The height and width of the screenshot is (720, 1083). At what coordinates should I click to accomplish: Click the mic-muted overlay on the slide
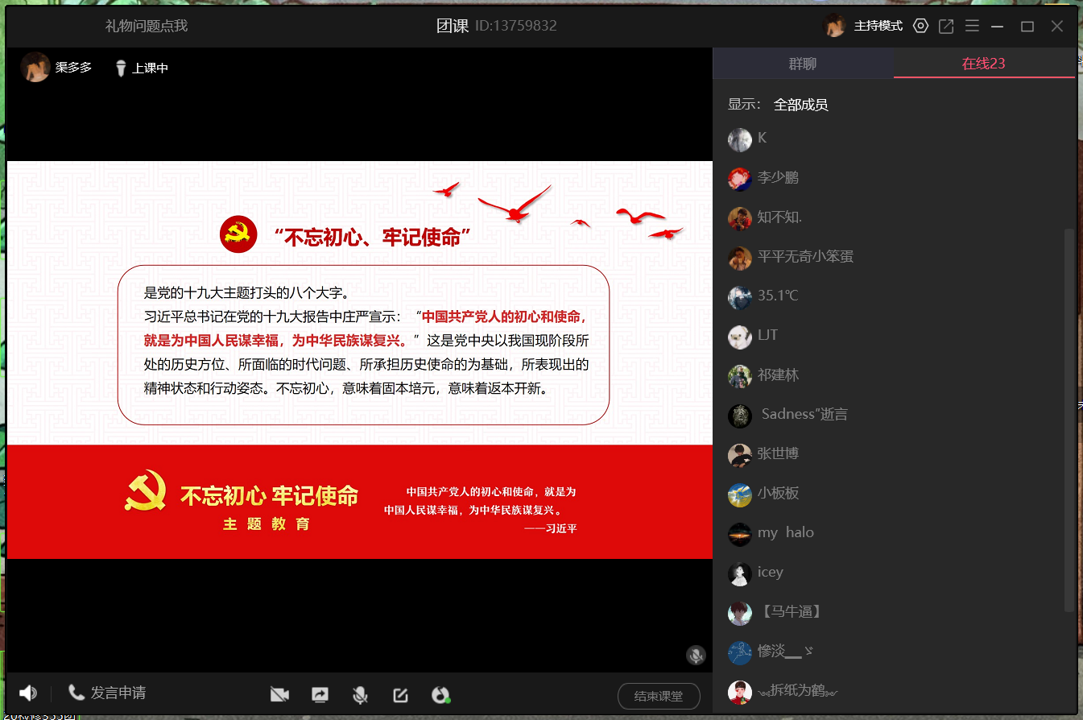pyautogui.click(x=696, y=655)
